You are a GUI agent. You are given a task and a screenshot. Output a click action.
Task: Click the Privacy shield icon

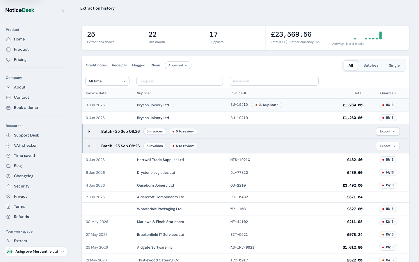pyautogui.click(x=8, y=196)
